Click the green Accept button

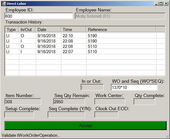click(85, 126)
